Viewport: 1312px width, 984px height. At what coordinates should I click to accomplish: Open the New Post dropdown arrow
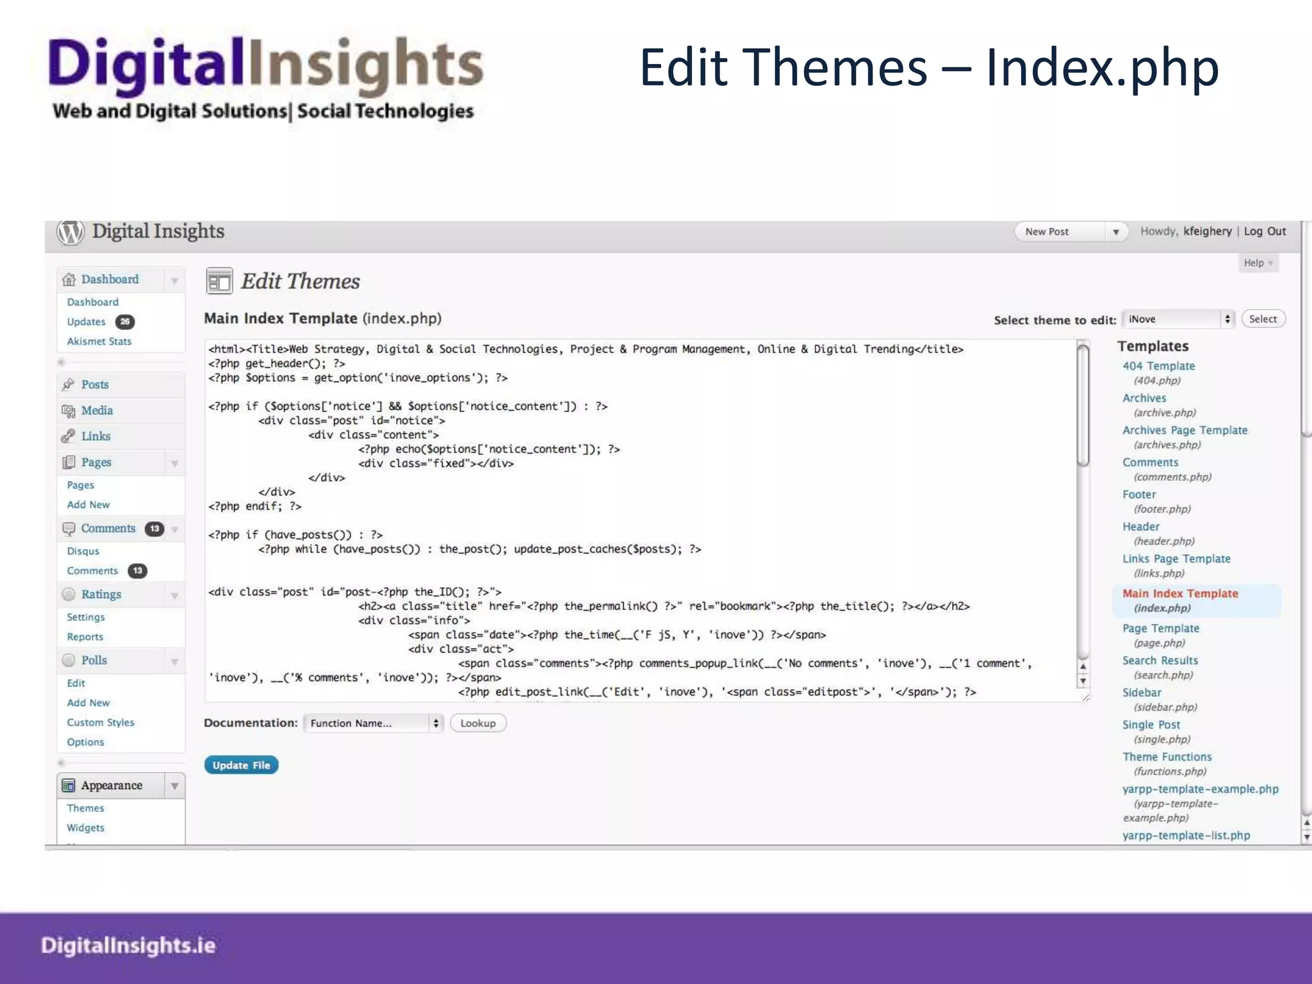click(x=1116, y=232)
